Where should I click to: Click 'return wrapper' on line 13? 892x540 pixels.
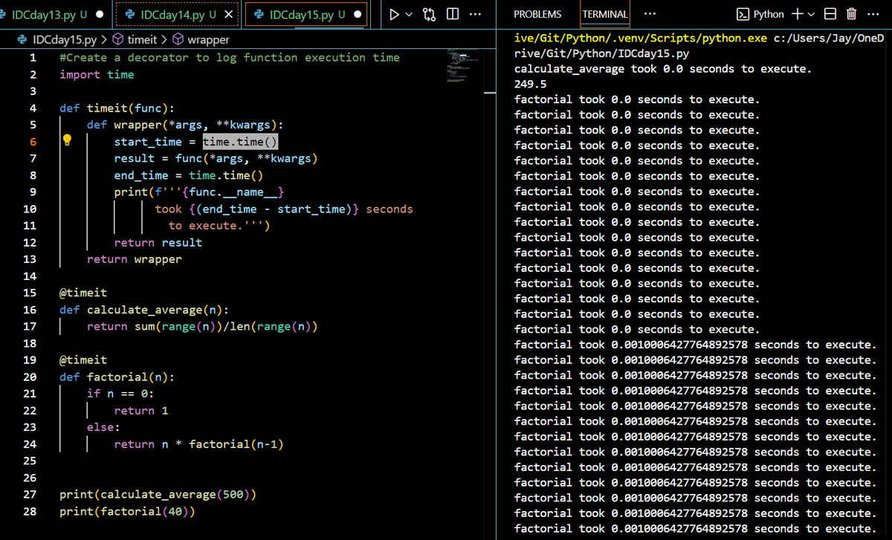tap(134, 259)
